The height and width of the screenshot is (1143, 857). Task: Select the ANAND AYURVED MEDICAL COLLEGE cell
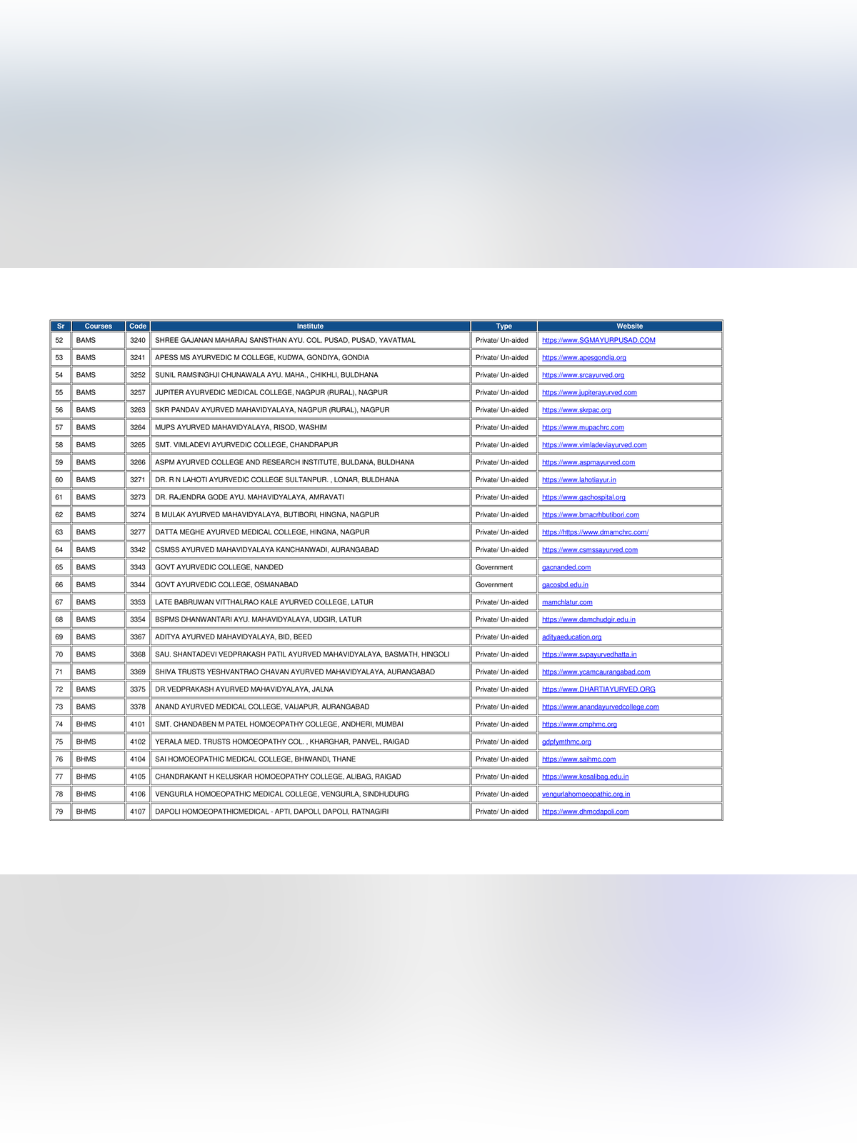click(x=311, y=707)
